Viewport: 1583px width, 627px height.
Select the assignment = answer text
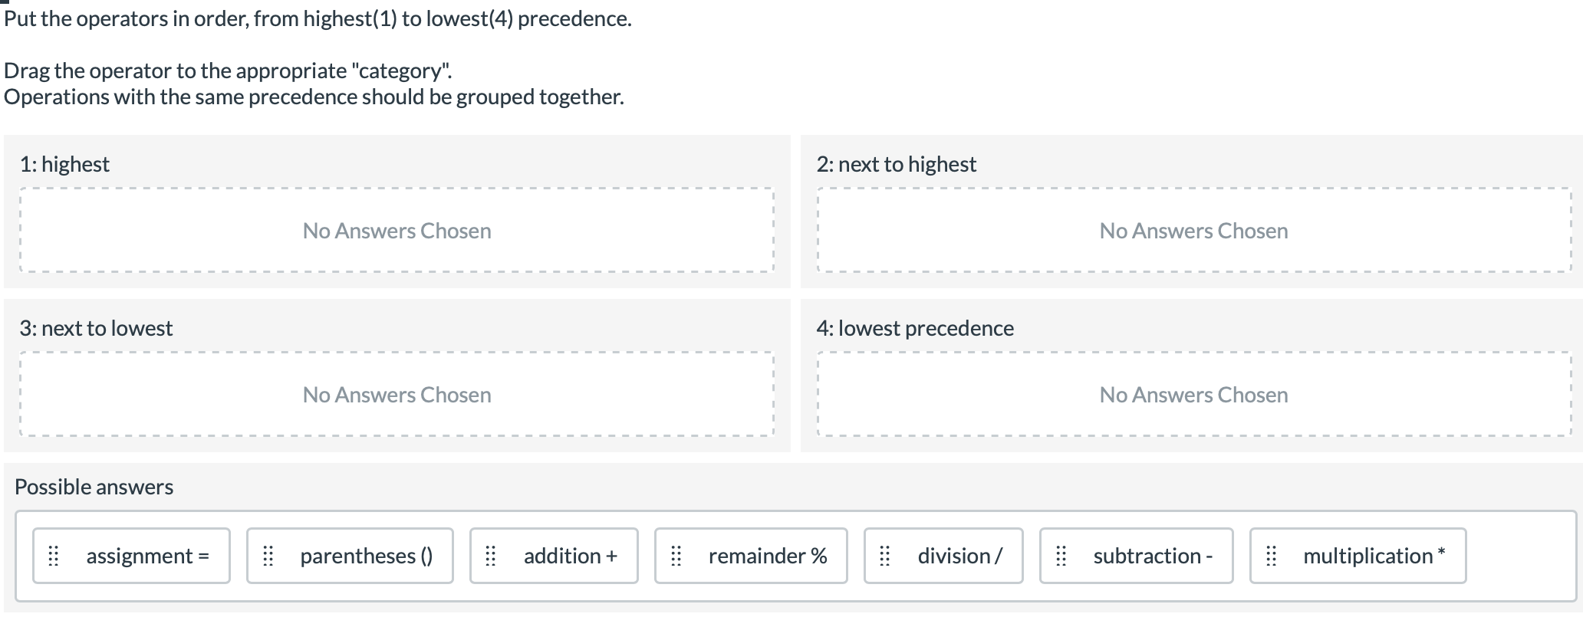point(147,556)
